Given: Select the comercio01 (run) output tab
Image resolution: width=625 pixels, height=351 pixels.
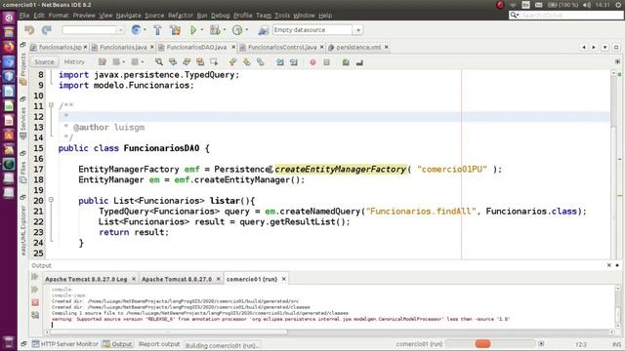Looking at the screenshot, I should (252, 279).
